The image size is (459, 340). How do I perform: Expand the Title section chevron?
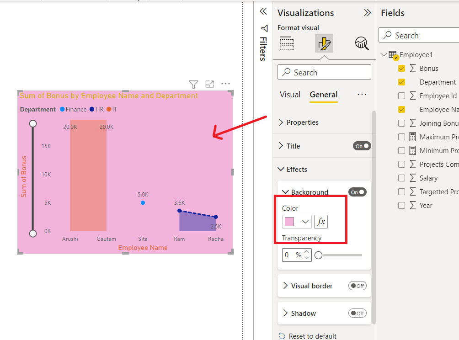pyautogui.click(x=281, y=146)
